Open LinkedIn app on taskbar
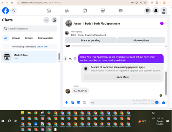 pyautogui.click(x=36, y=124)
